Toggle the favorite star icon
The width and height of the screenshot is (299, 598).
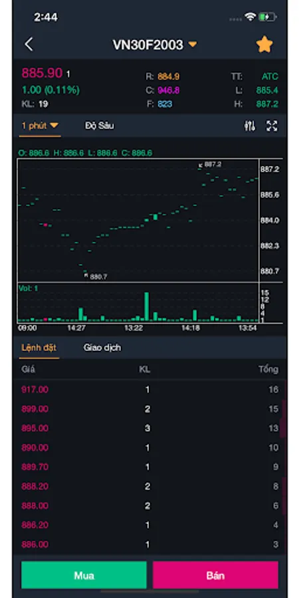point(264,45)
